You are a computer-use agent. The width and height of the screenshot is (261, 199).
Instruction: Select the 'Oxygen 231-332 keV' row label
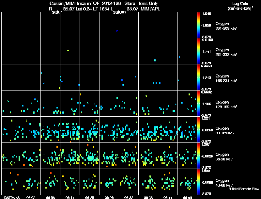(226, 52)
